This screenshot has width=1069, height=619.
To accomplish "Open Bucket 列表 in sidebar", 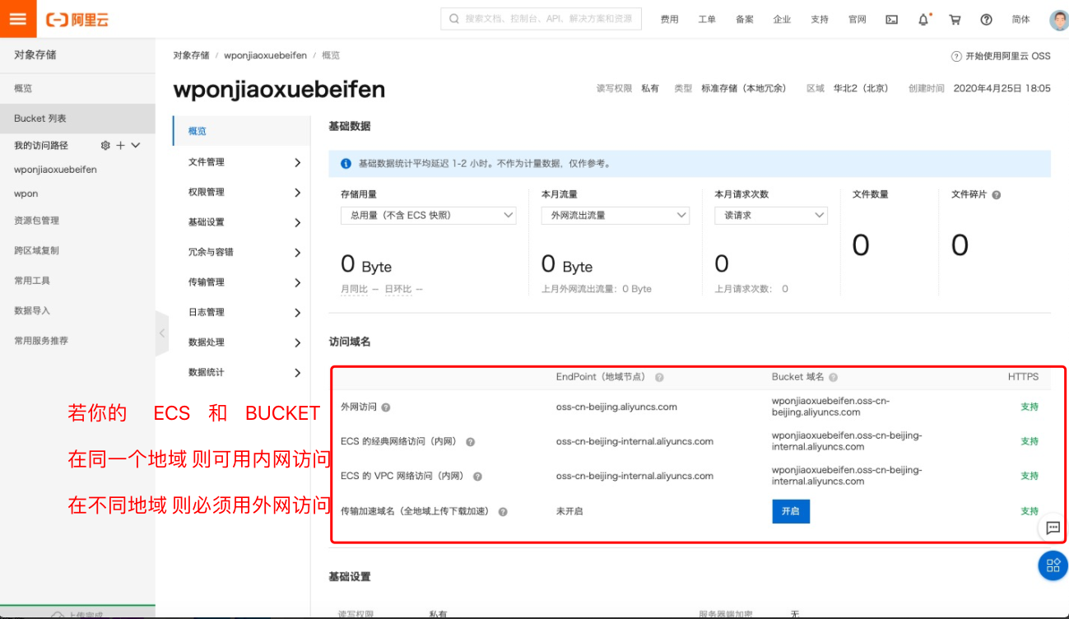I will [x=77, y=119].
